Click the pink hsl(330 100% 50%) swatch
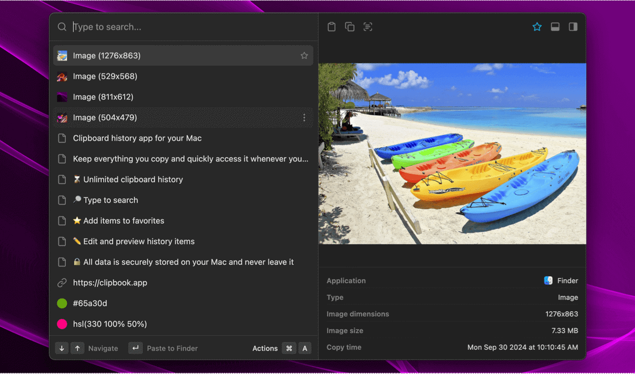The height and width of the screenshot is (374, 635). click(62, 324)
